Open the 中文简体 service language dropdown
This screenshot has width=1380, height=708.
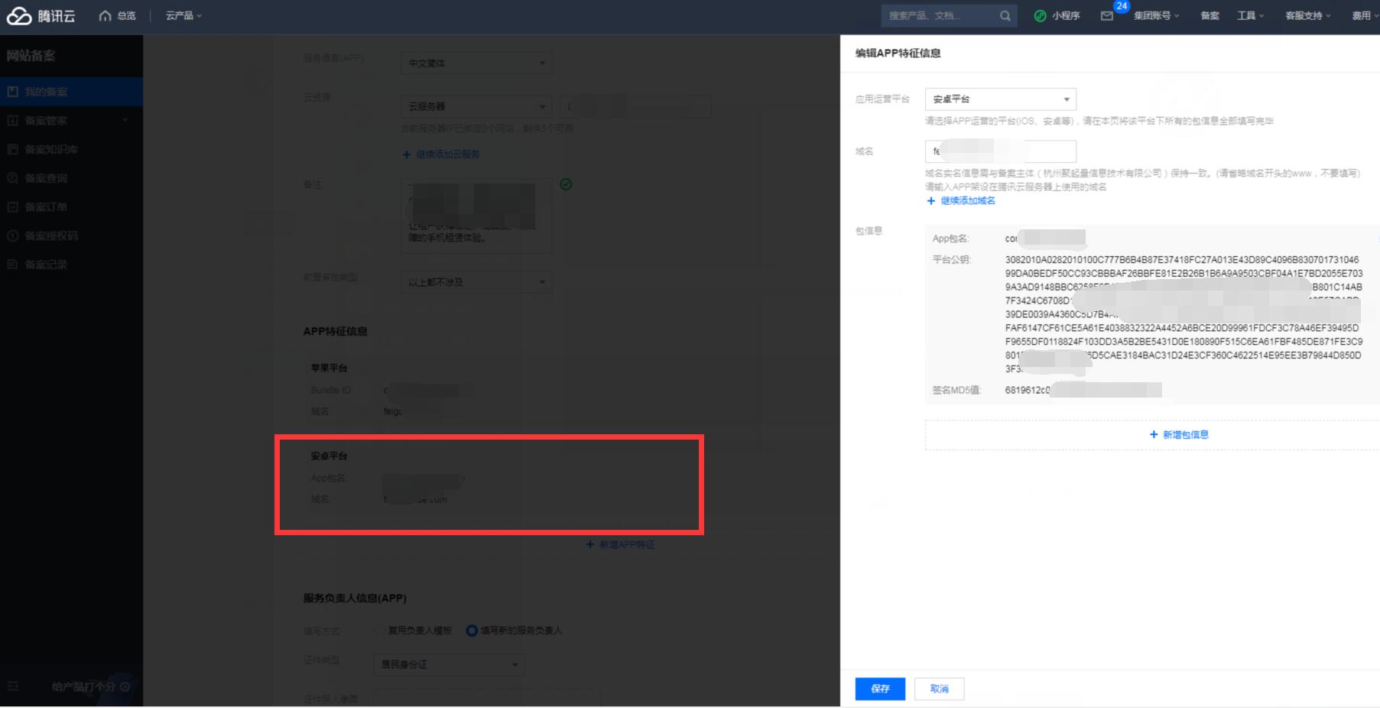coord(476,63)
